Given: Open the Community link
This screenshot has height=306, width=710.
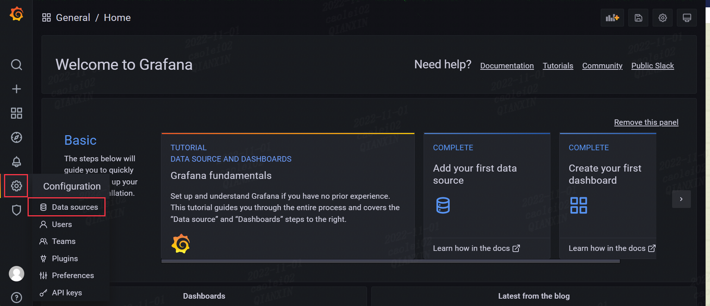Looking at the screenshot, I should click(x=602, y=66).
